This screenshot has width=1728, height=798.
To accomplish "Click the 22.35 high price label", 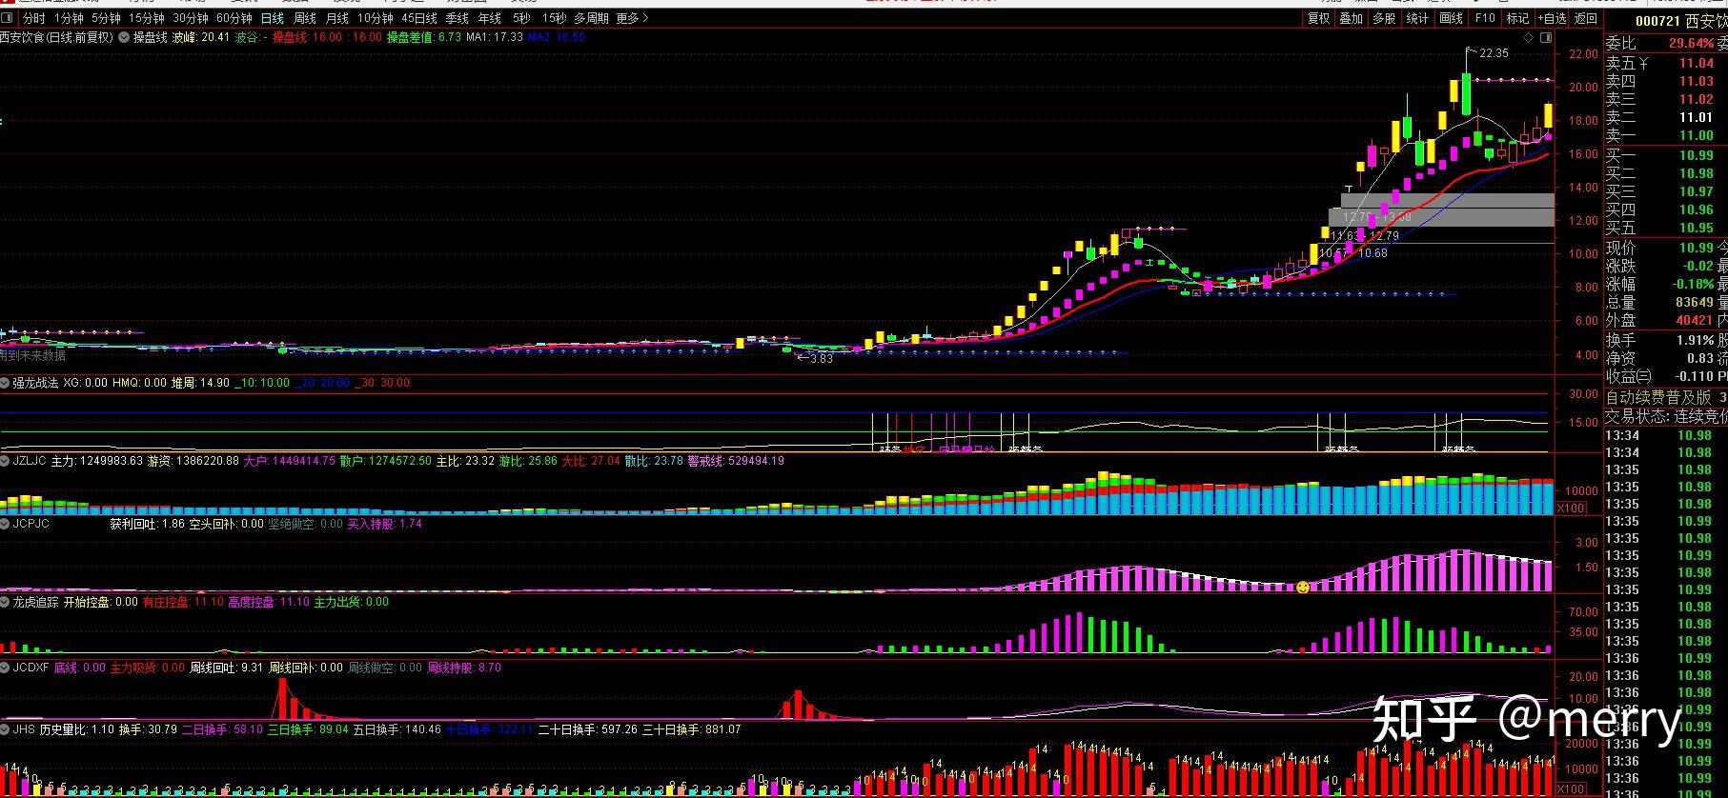I will (1494, 53).
